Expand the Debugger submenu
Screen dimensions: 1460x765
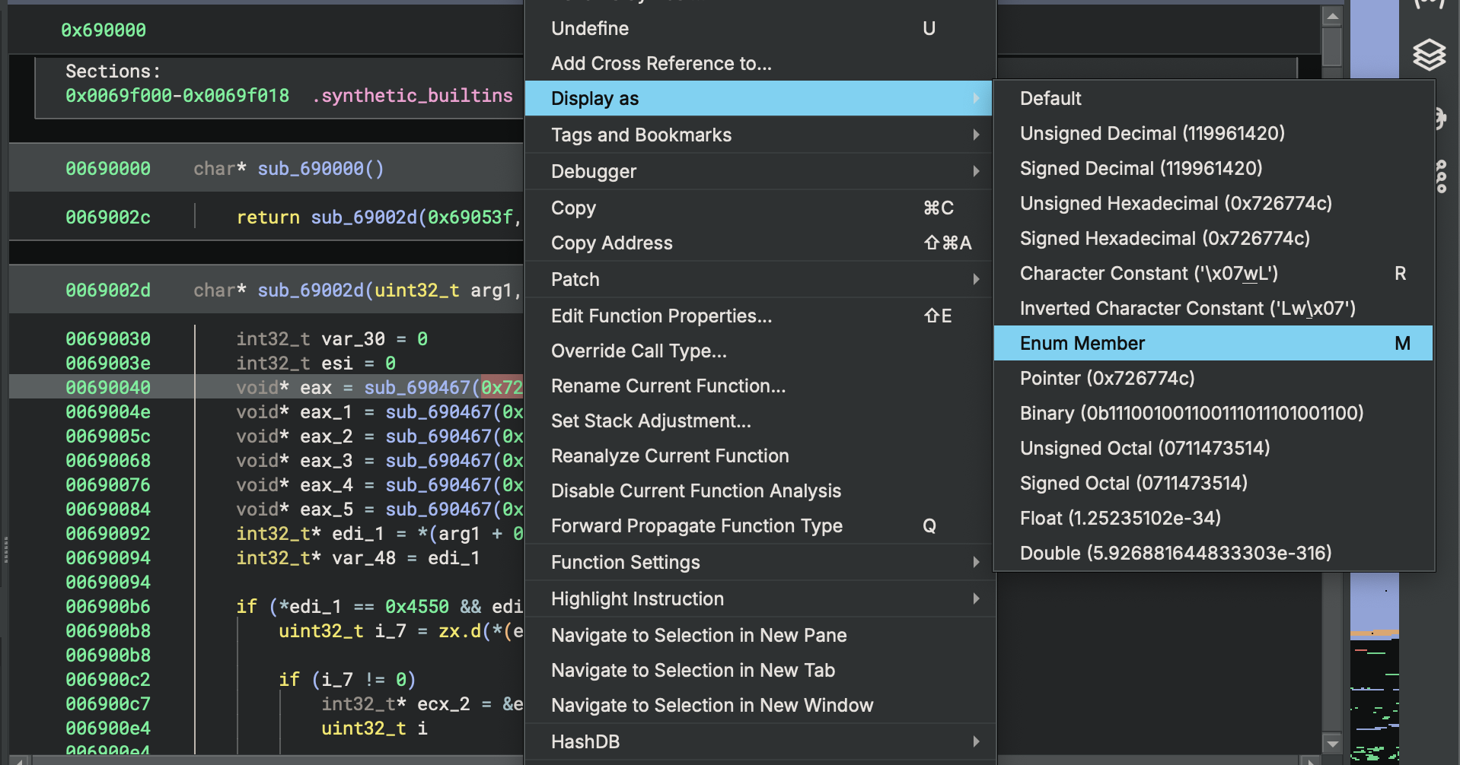(x=758, y=171)
